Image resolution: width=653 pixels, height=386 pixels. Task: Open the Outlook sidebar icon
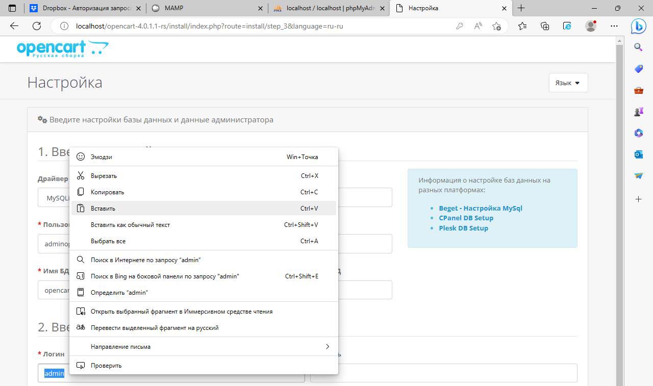point(638,155)
